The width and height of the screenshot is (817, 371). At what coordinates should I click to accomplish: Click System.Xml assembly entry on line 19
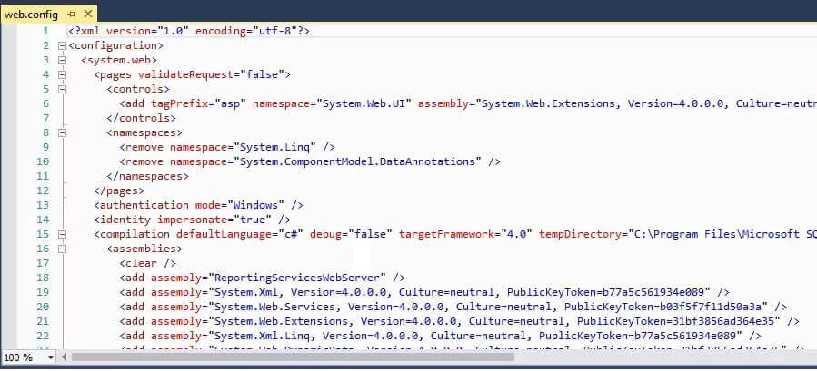pos(424,292)
